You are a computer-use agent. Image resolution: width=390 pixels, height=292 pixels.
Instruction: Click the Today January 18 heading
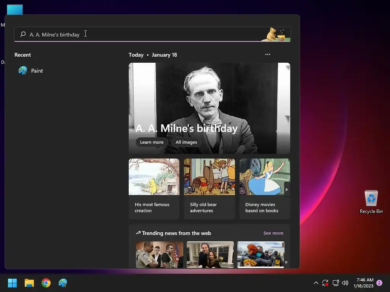click(x=153, y=55)
